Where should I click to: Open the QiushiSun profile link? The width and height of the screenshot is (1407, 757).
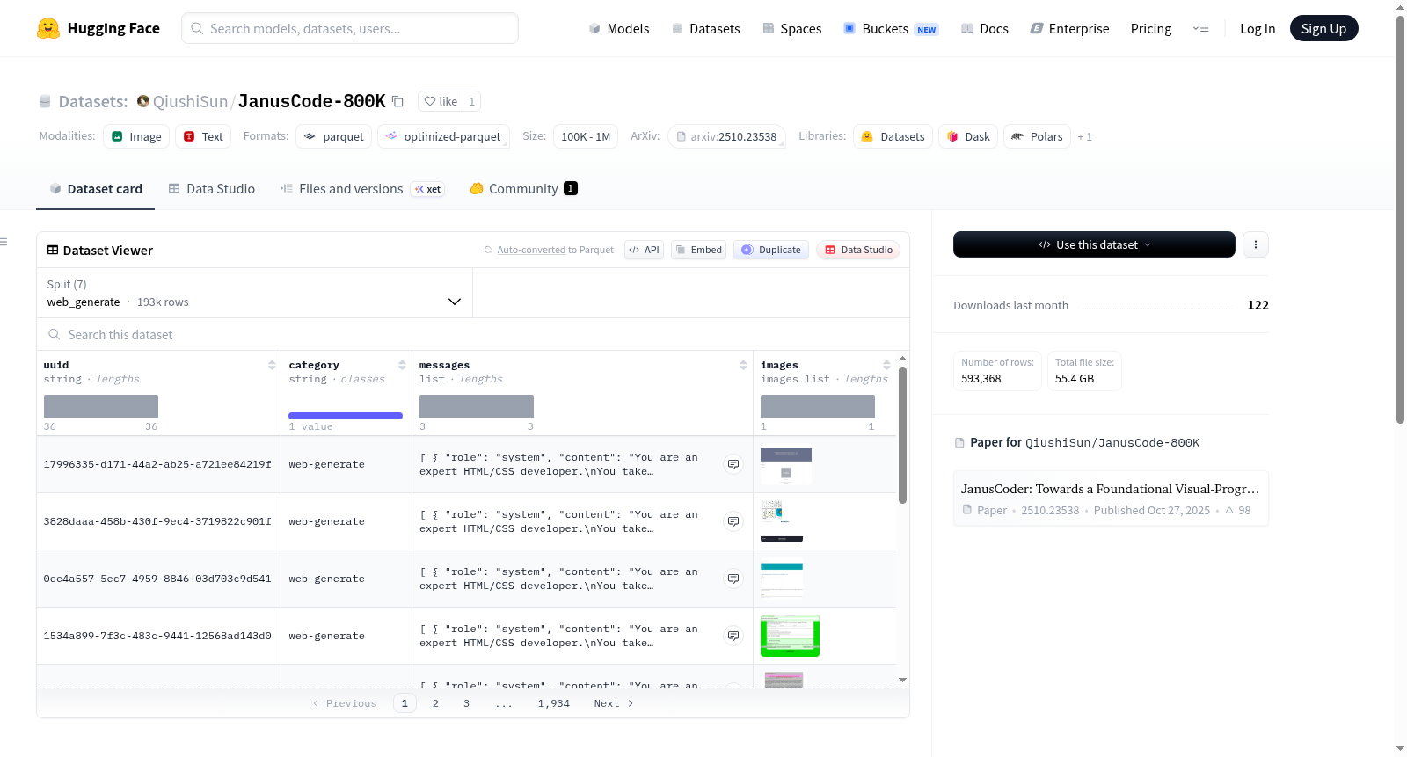[190, 101]
